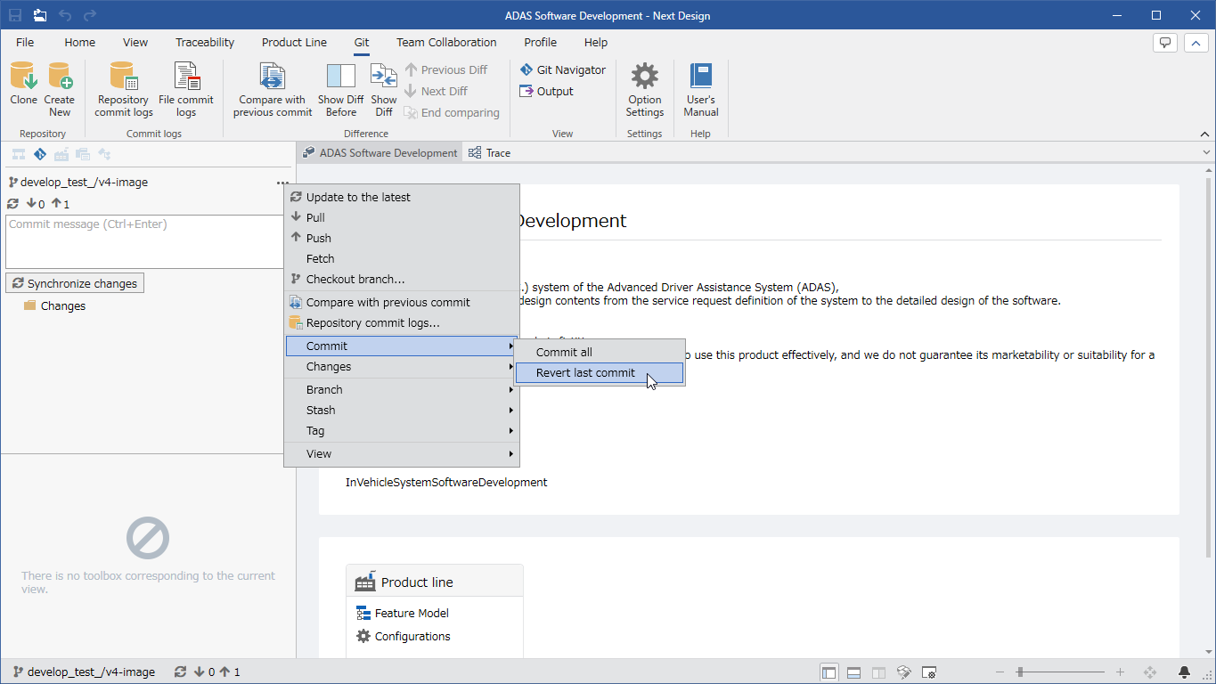This screenshot has height=684, width=1216.
Task: Expand the Changes submenu
Action: coord(402,366)
